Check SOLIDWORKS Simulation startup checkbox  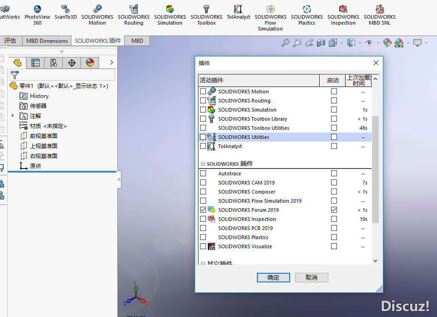[x=334, y=109]
